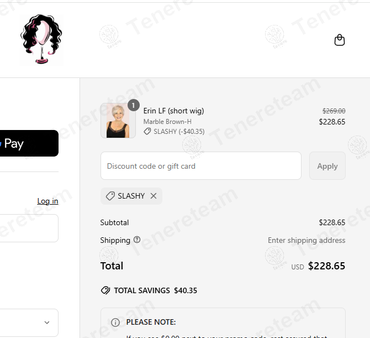
Task: Remove the SLASHY discount code chip
Action: point(154,196)
